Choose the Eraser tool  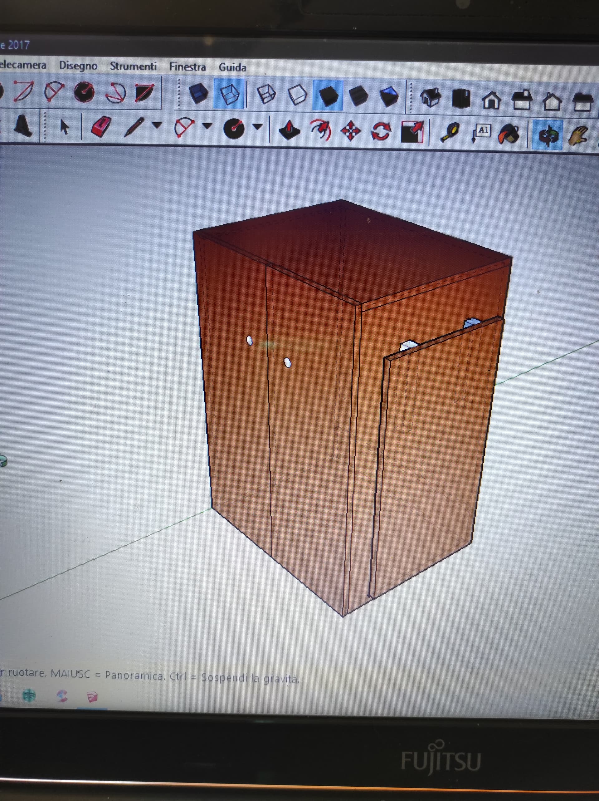pyautogui.click(x=101, y=127)
